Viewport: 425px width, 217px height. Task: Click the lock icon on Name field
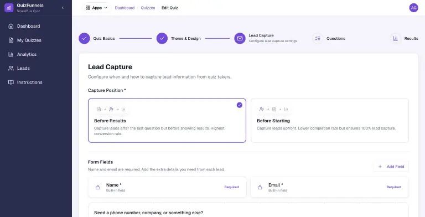click(x=97, y=187)
